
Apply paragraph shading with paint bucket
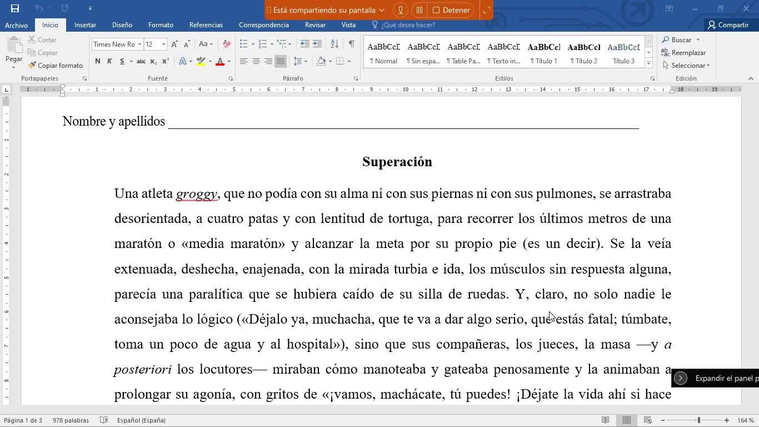[321, 61]
